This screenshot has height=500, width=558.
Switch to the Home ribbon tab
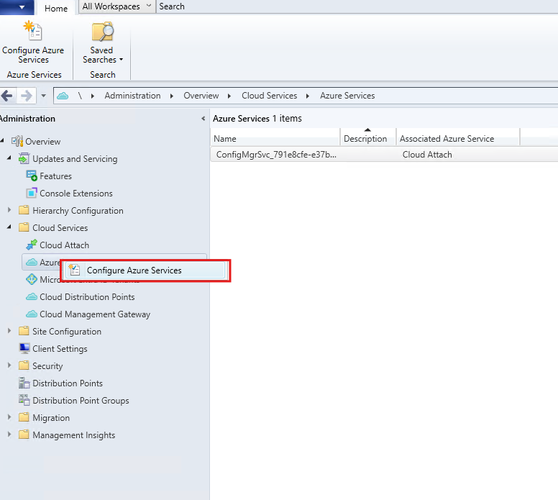click(x=55, y=9)
